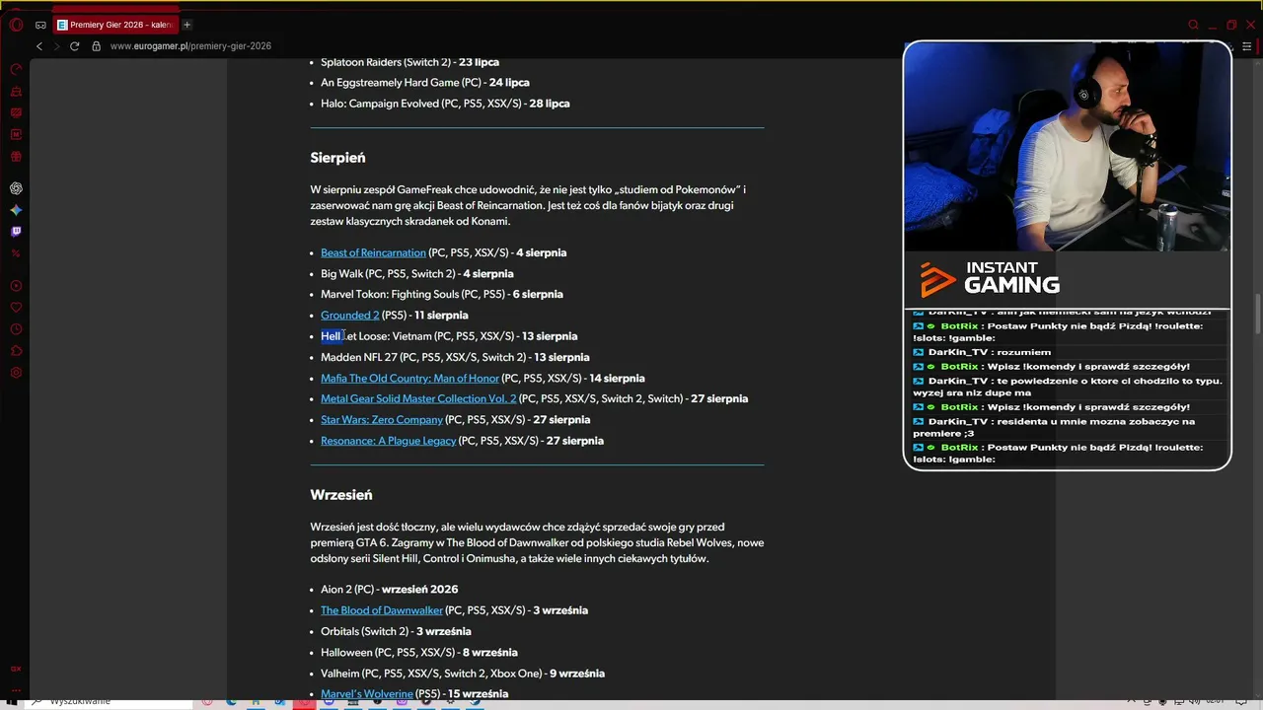
Task: Open History clock icon in sidebar
Action: tap(16, 329)
